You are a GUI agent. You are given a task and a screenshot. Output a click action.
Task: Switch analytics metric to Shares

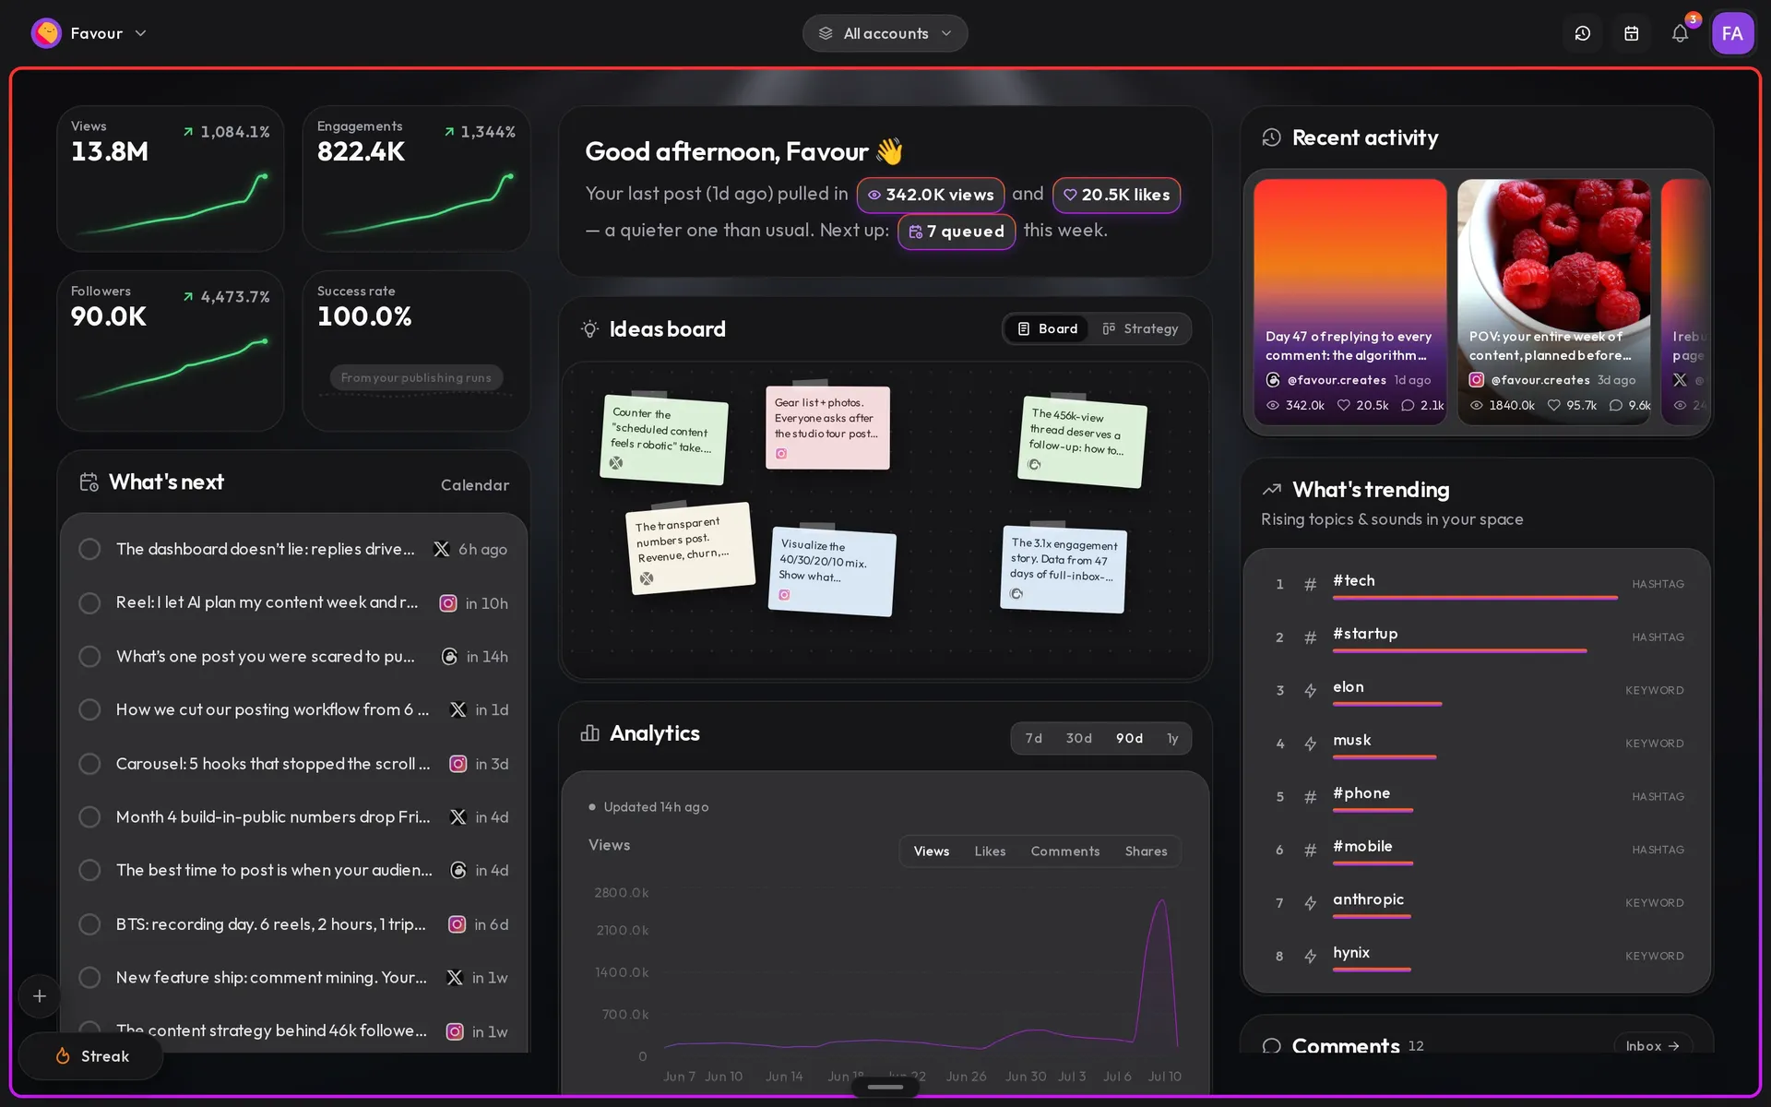coord(1146,851)
